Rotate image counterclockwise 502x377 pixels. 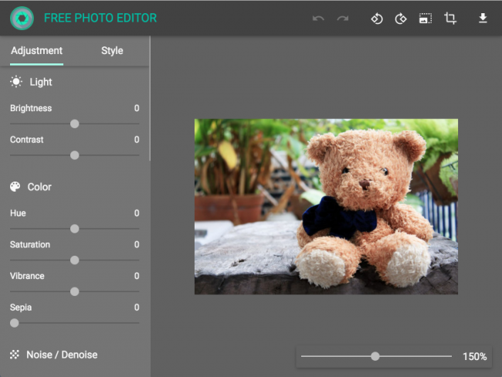pos(377,19)
